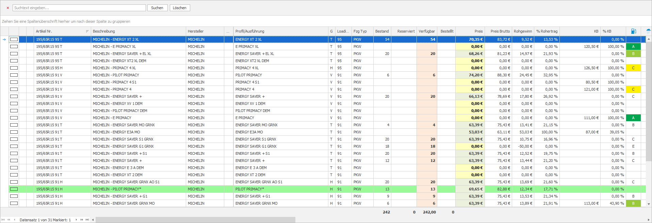Click the wet grip rain cloud column icon

click(x=649, y=31)
